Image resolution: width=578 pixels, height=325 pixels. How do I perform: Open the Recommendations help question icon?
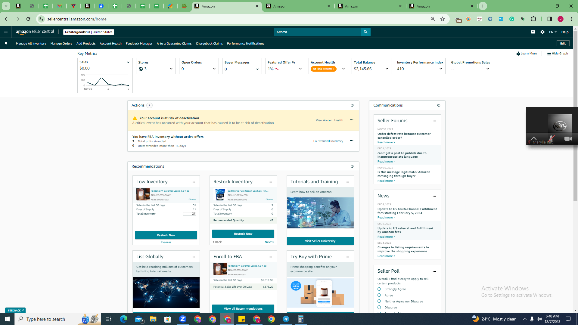pyautogui.click(x=352, y=166)
